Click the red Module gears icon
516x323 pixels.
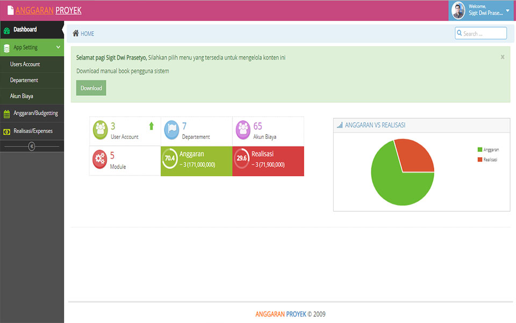[x=100, y=159]
